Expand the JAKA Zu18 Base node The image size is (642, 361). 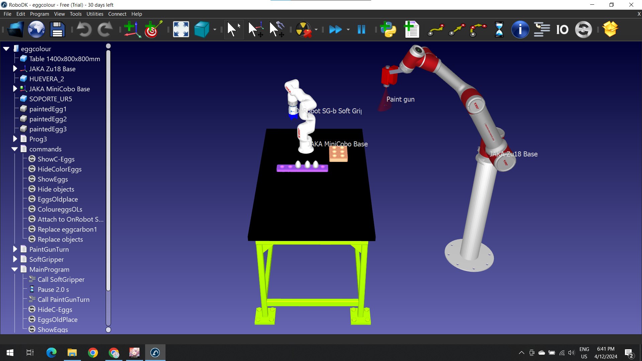(15, 69)
